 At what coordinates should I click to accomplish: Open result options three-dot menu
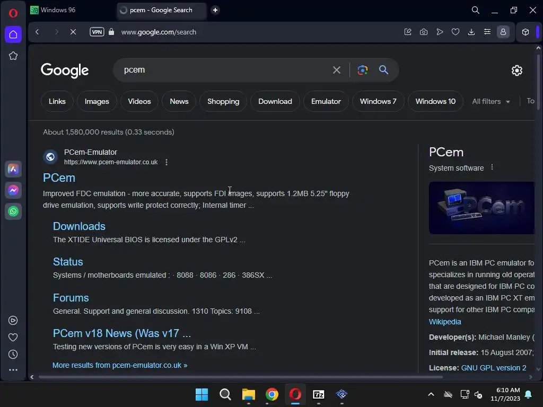[167, 162]
